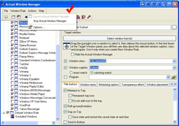Image resolution: width=179 pixels, height=126 pixels.
Task: Check Hide the Actual Window Manager
Action: coord(72,55)
